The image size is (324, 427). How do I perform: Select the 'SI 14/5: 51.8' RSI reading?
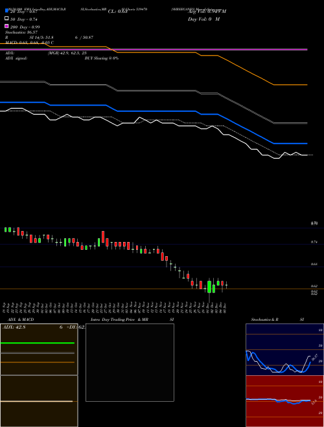(x=41, y=38)
